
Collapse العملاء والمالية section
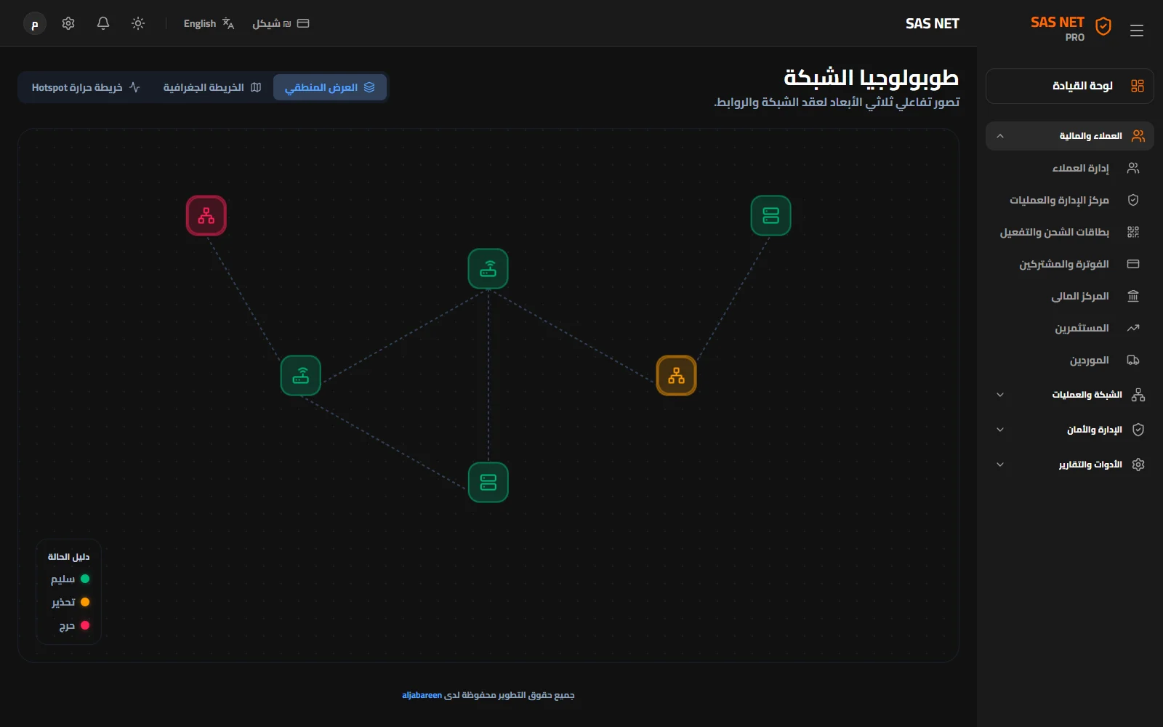1069,136
